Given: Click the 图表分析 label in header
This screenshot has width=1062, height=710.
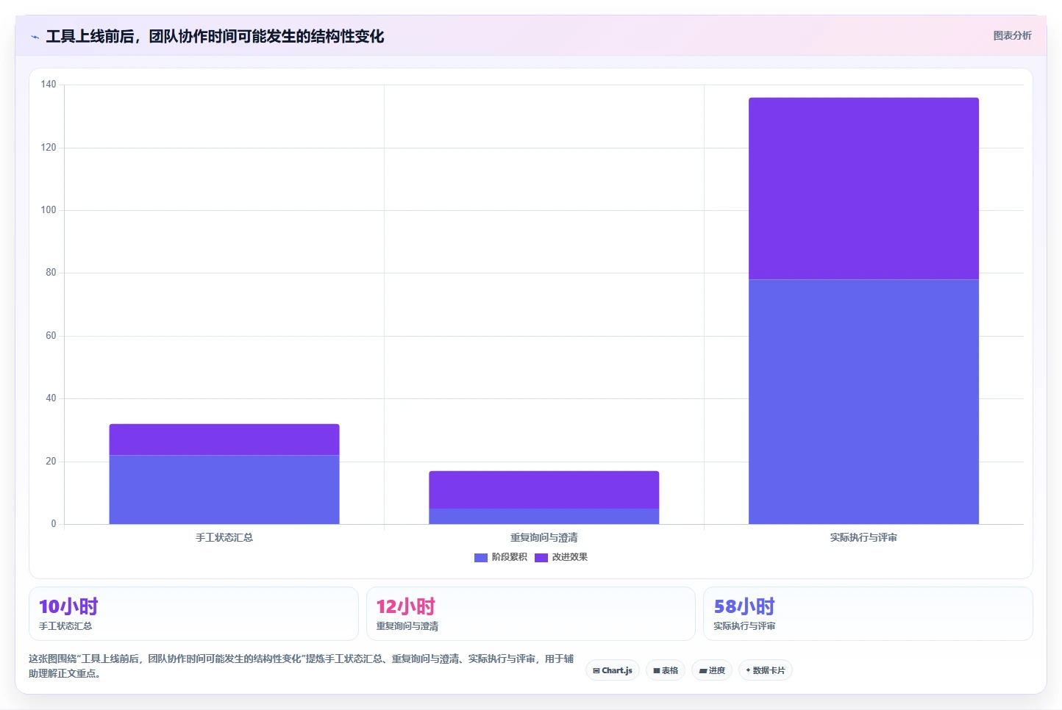Looking at the screenshot, I should point(1012,35).
